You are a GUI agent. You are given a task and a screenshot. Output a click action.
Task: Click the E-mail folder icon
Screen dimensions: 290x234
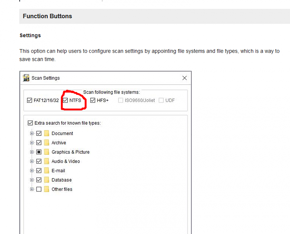point(47,170)
